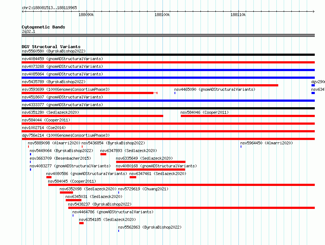Click the red bar of nsv4080586
The width and height of the screenshot is (325, 245).
point(49,177)
